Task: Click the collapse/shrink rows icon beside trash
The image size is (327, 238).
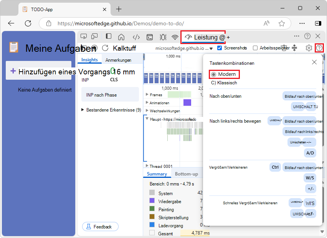Action: [294, 47]
